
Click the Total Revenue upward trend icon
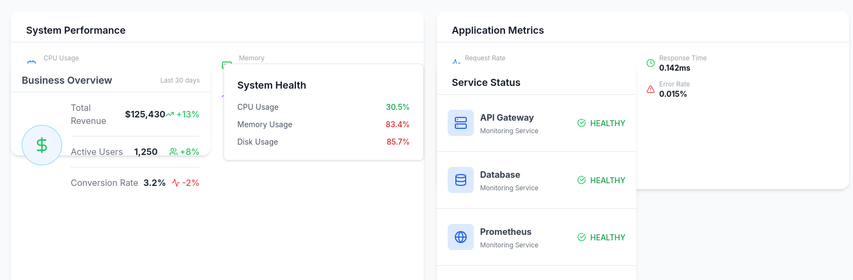[x=170, y=114]
